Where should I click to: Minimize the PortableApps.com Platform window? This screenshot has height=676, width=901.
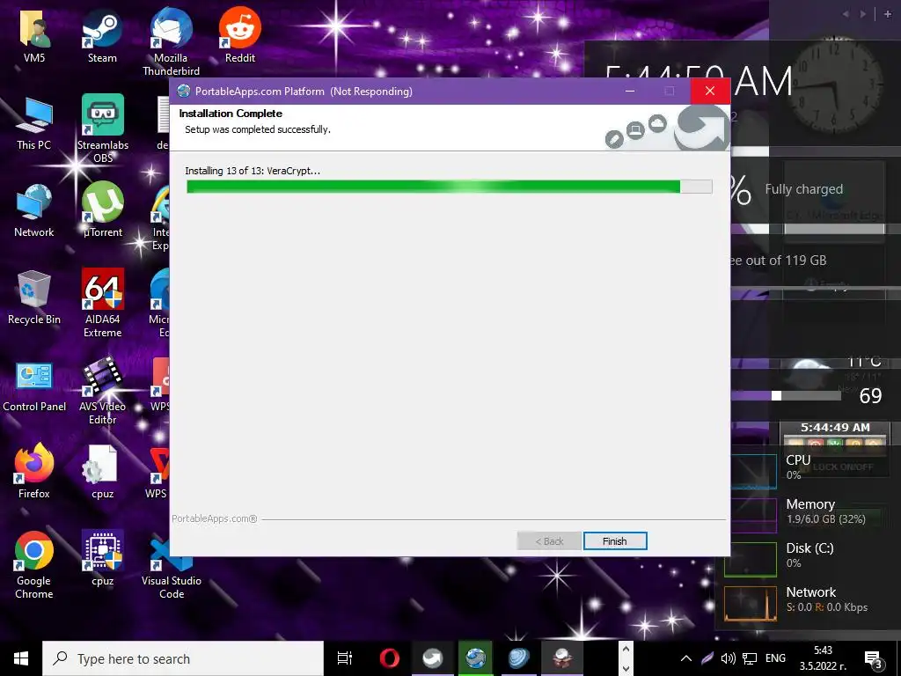630,91
